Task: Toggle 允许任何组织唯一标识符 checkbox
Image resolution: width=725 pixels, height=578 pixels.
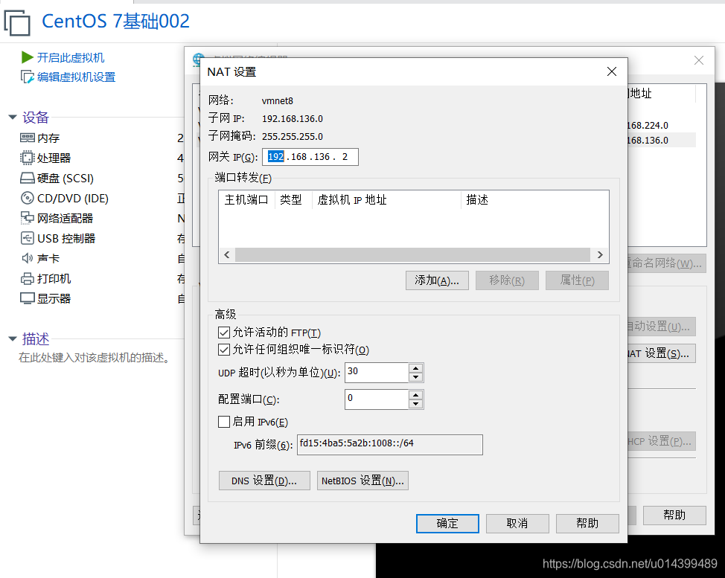Action: (224, 350)
